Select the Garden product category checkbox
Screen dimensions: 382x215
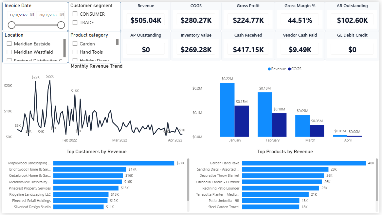pos(75,43)
